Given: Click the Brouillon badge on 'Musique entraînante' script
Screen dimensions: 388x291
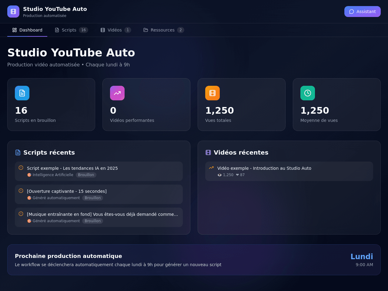Looking at the screenshot, I should 93,221.
